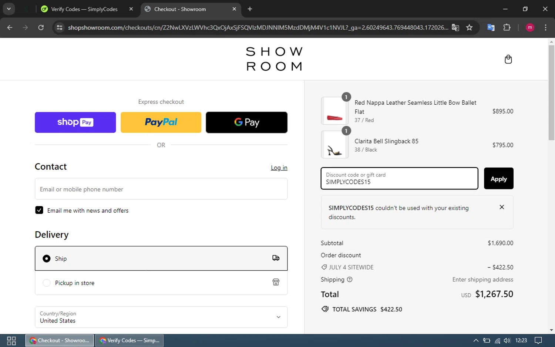This screenshot has width=555, height=347.
Task: Click the TOTAL SAVINGS tag icon
Action: pos(325,309)
